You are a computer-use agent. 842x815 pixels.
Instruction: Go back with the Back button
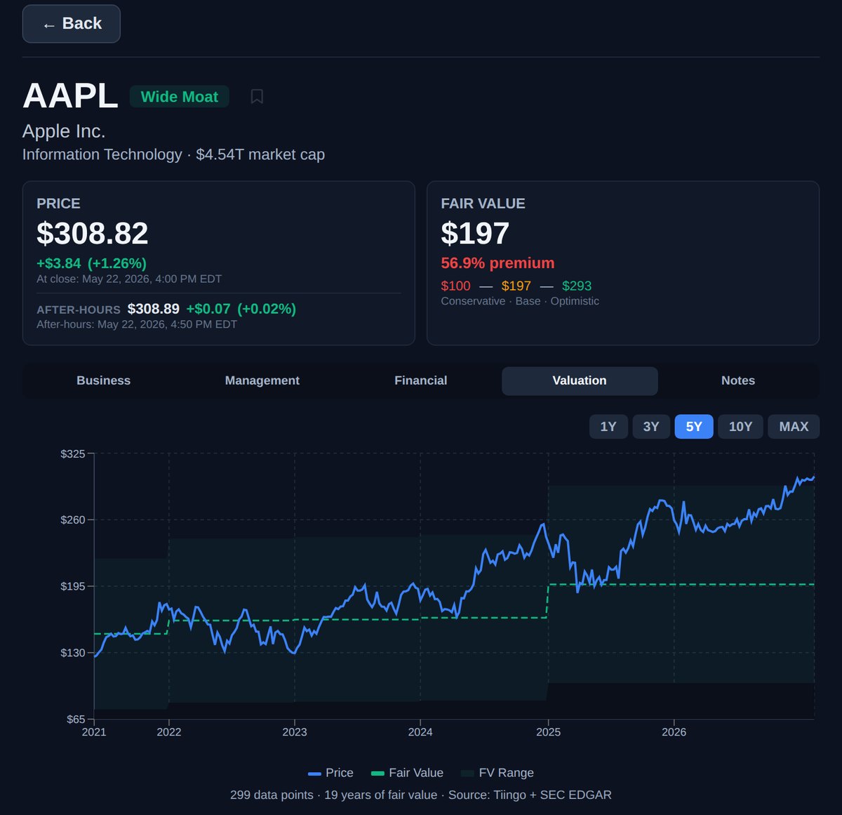point(71,24)
